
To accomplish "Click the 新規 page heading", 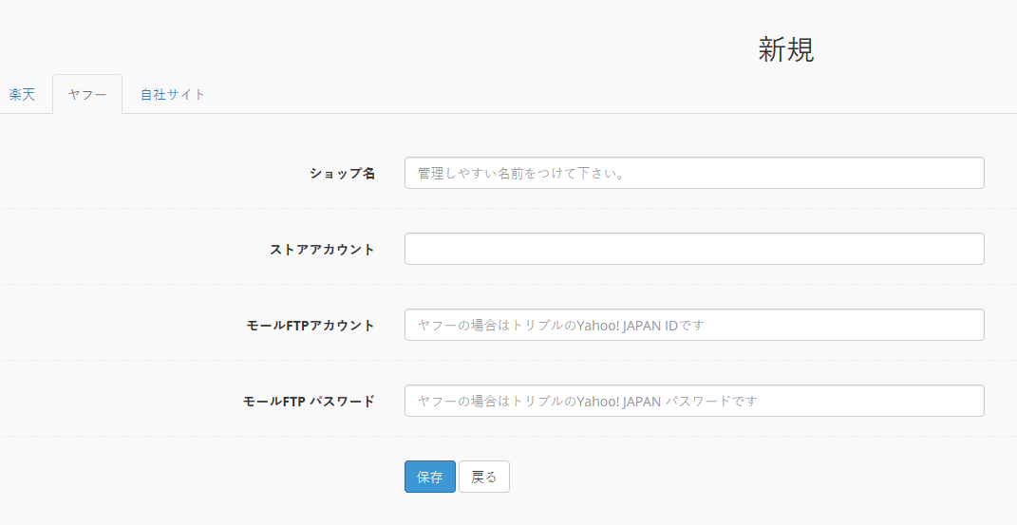I will point(786,50).
